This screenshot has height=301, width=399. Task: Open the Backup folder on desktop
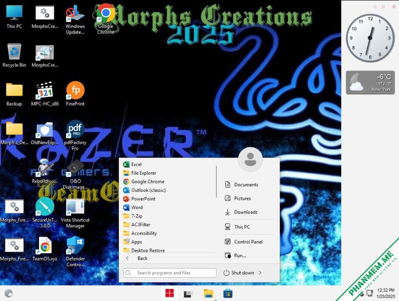14,94
